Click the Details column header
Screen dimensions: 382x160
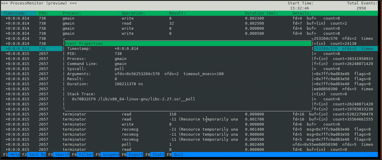[x=302, y=13]
